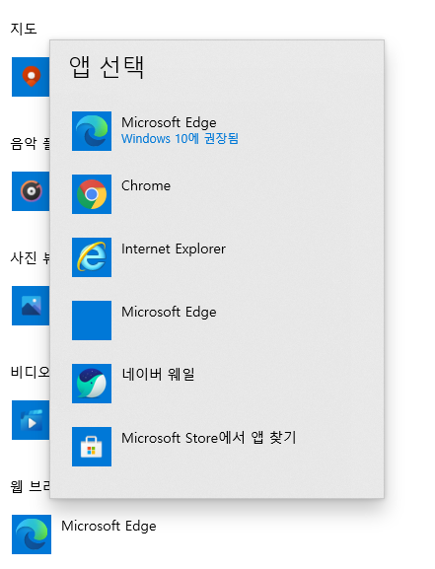Choose the Naver Whale (네이버 웨일) icon
This screenshot has width=435, height=569.
click(92, 384)
